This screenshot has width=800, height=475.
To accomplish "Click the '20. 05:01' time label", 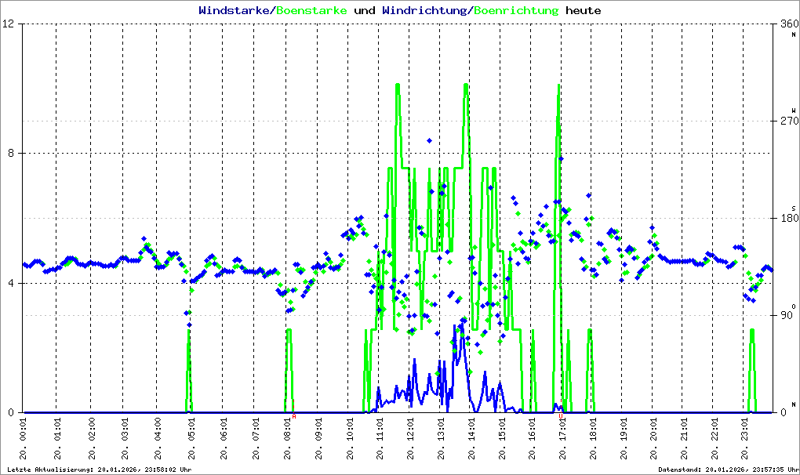I will pyautogui.click(x=191, y=439).
